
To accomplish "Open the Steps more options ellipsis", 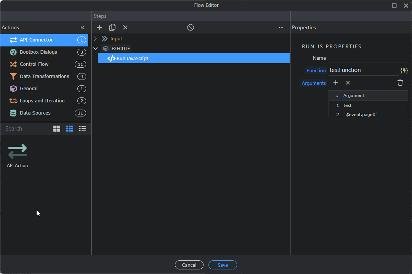I will pyautogui.click(x=281, y=27).
